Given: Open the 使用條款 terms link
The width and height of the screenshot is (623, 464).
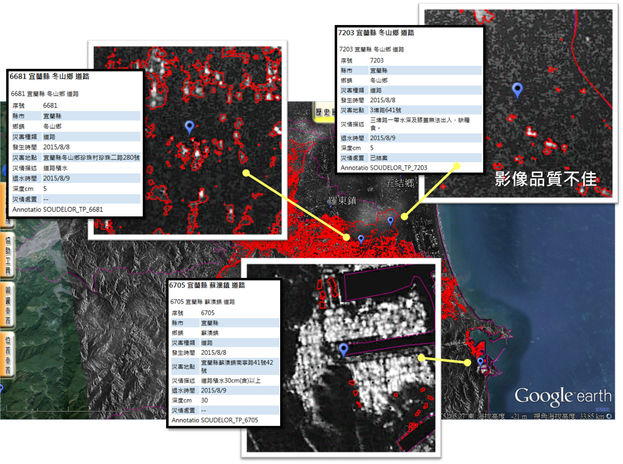Looking at the screenshot, I should click(x=602, y=409).
